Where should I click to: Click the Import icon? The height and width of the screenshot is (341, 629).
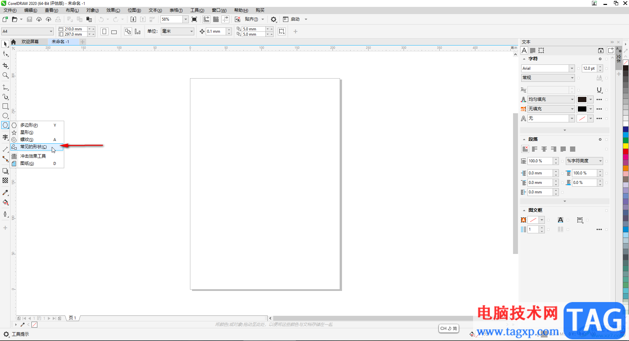(133, 19)
